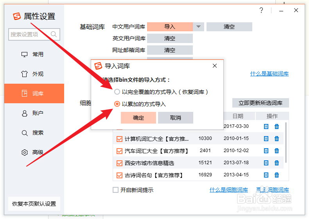309x219 pixels.
Task: Cancel the import with 取消 button
Action: 175,118
